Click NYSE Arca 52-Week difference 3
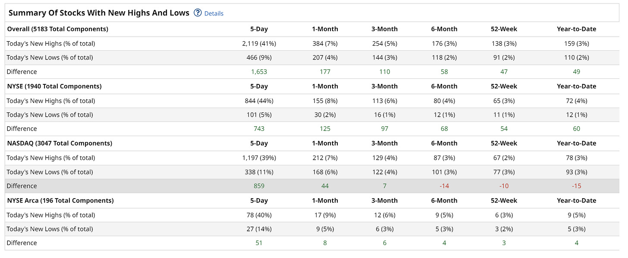This screenshot has width=628, height=258. pos(504,243)
